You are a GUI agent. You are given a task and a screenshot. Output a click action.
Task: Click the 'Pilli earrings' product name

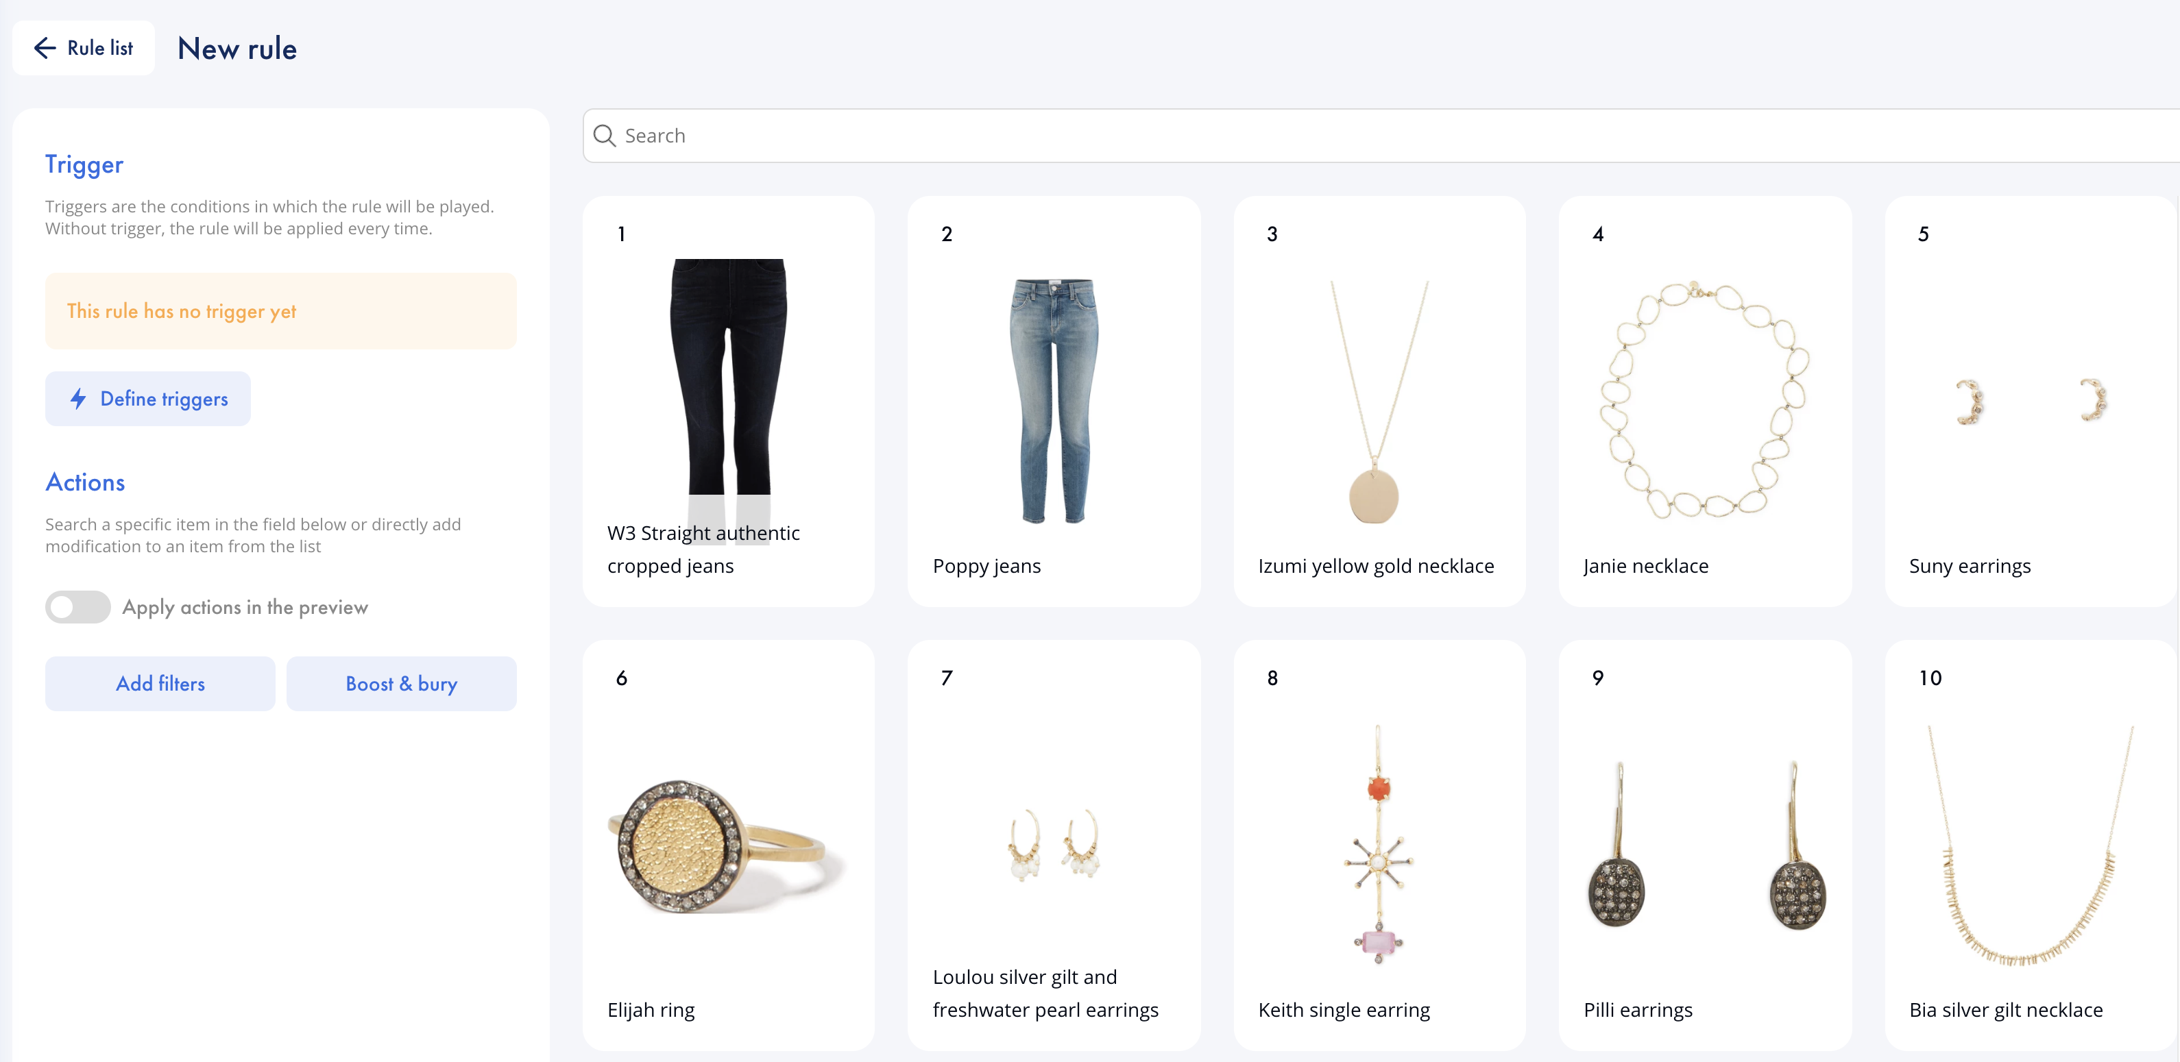point(1638,1009)
